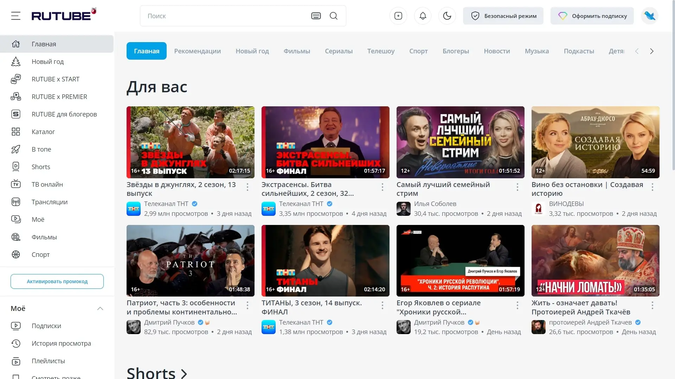Open История просмотра in sidebar
Image resolution: width=675 pixels, height=379 pixels.
point(61,343)
